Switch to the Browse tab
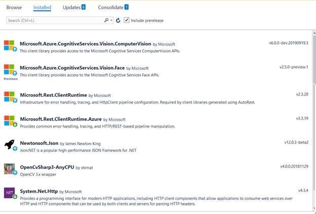 point(14,8)
